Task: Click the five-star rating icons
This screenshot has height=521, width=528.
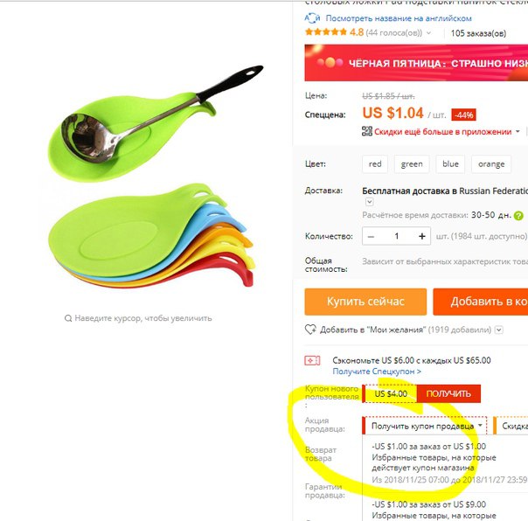Action: pyautogui.click(x=325, y=32)
